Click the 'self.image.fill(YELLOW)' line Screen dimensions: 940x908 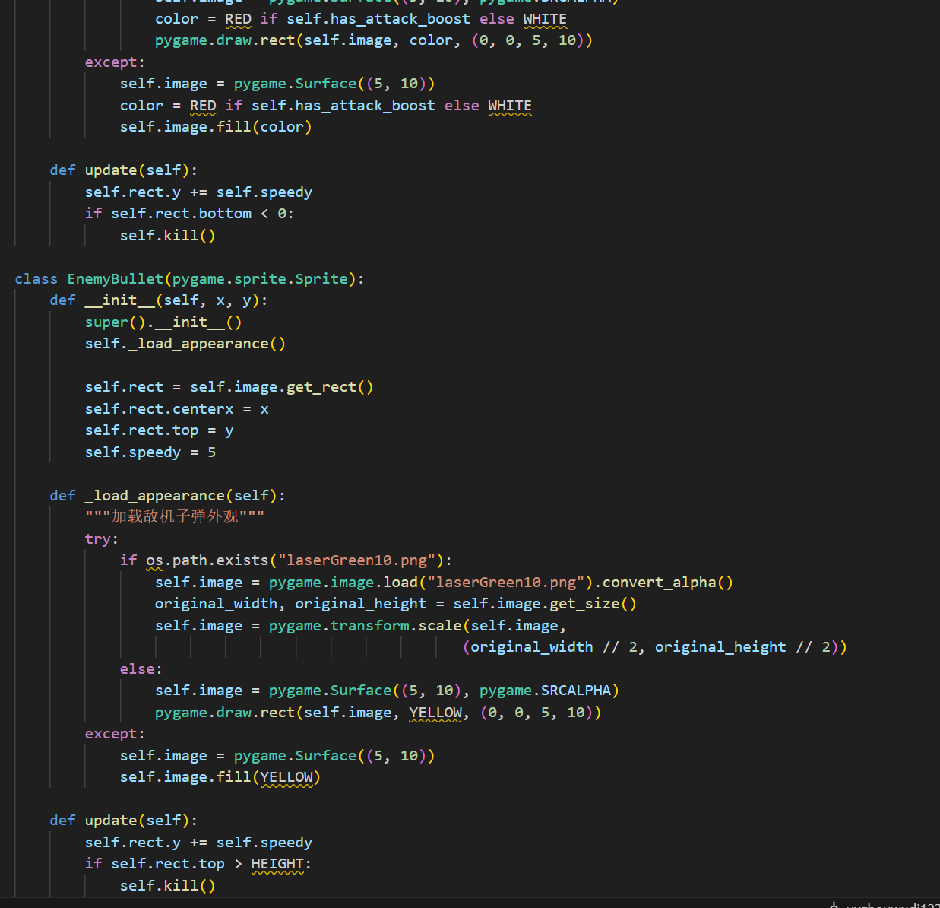tap(220, 777)
